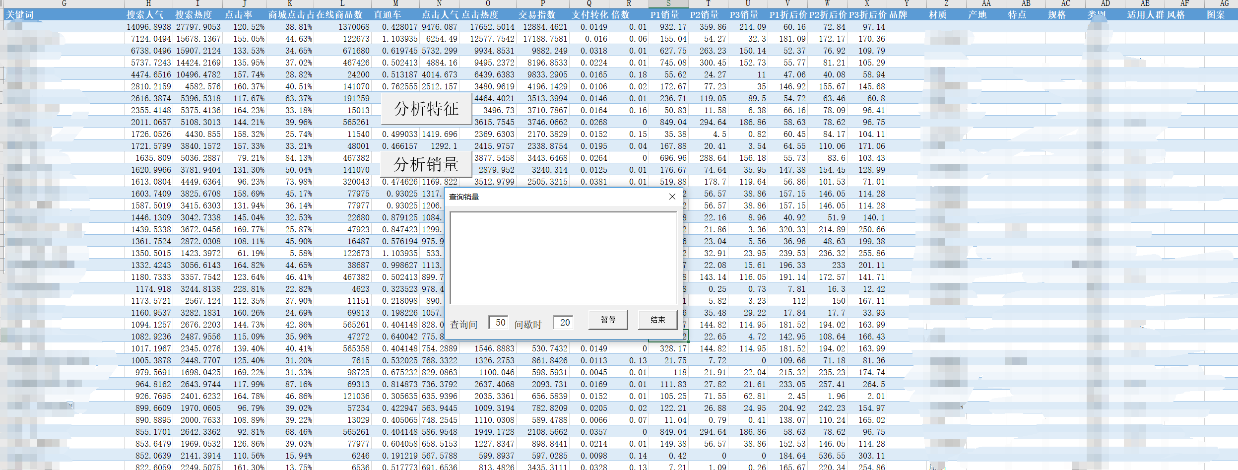The image size is (1238, 470).
Task: Select cell with value 17188.7581
Action: (x=542, y=39)
